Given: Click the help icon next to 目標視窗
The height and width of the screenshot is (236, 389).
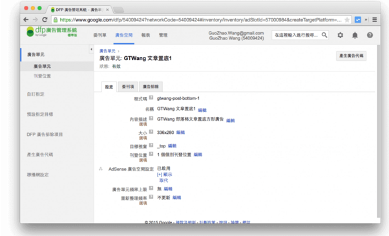Looking at the screenshot, I should [151, 145].
